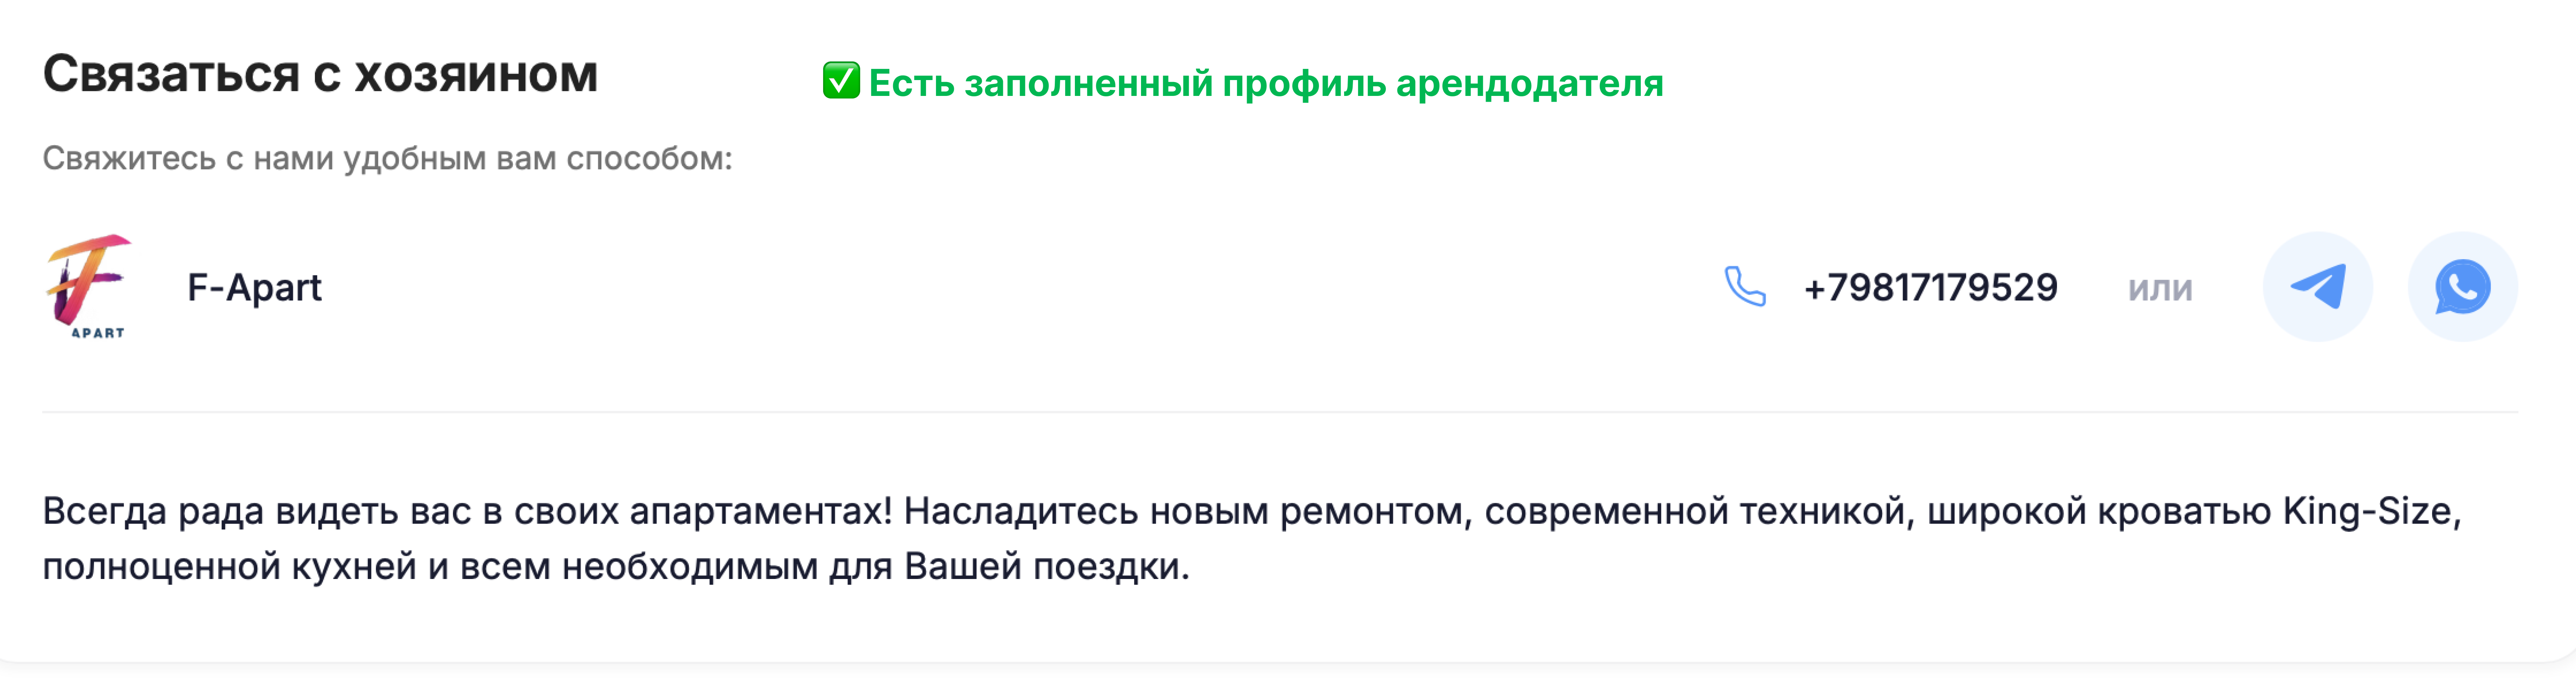
Task: Click the 'Насладитесь новым ремонтом' phrase
Action: [x=1184, y=511]
